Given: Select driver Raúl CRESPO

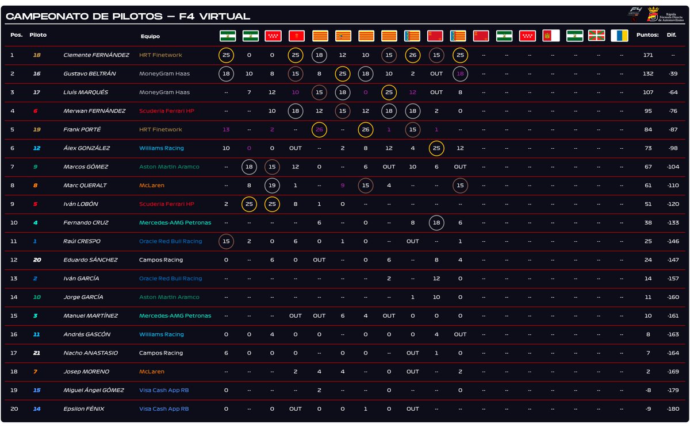Looking at the screenshot, I should [x=82, y=241].
